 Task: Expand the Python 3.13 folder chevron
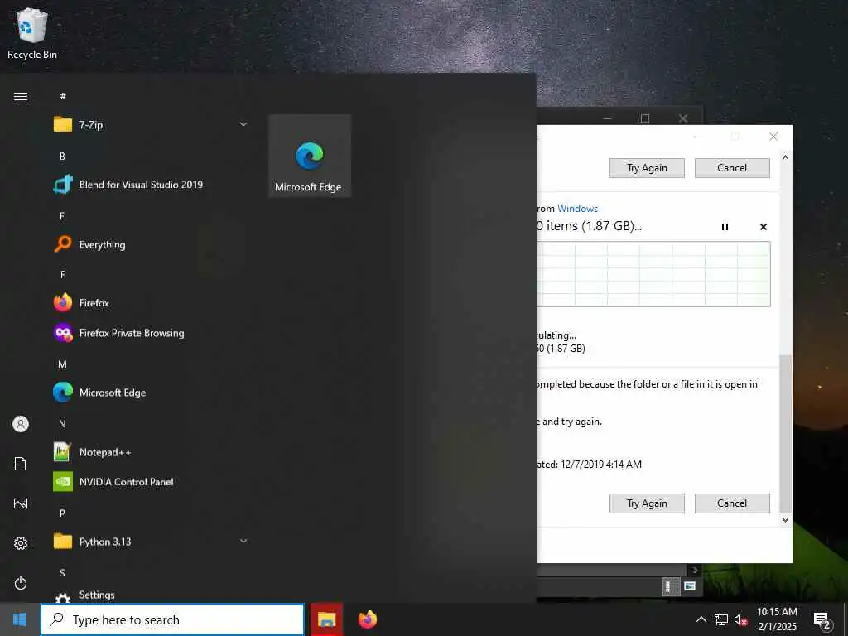(x=243, y=541)
